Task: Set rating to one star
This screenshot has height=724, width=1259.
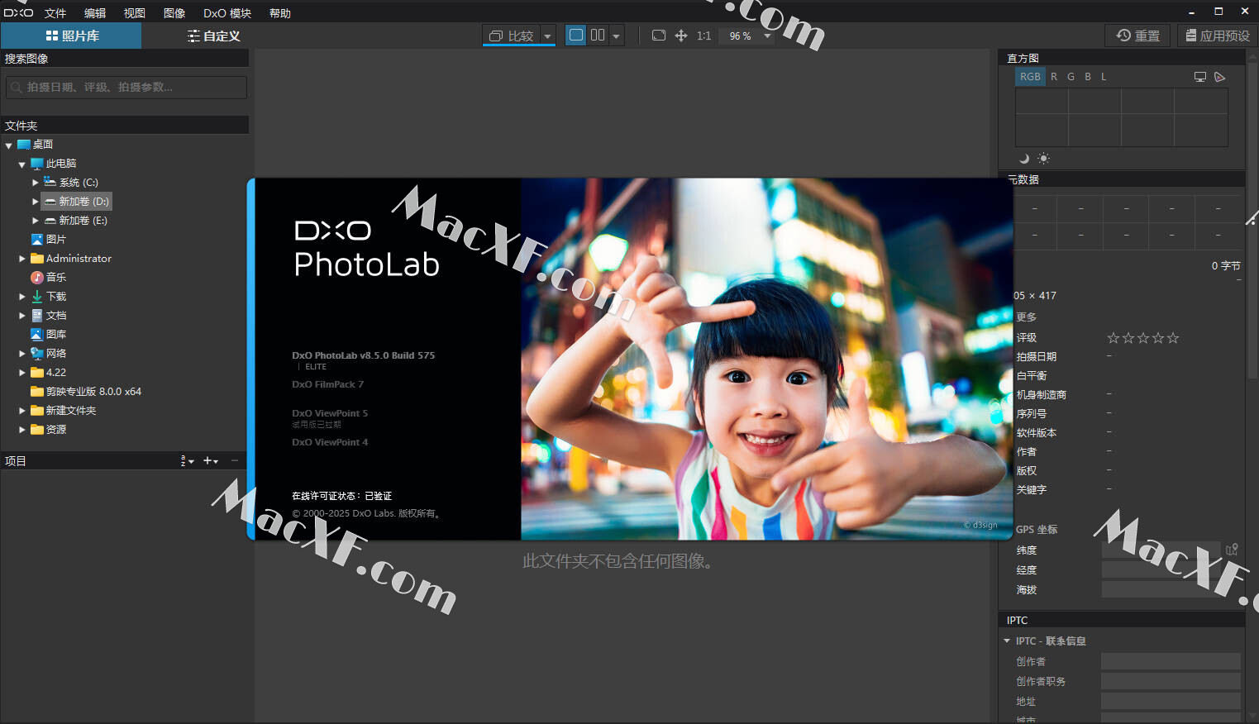Action: [1114, 337]
